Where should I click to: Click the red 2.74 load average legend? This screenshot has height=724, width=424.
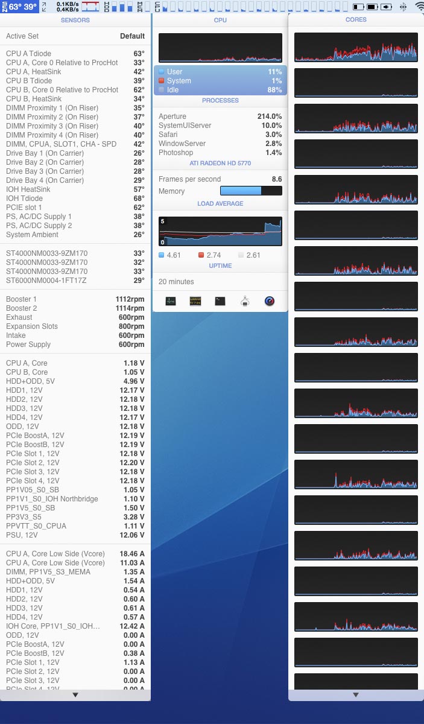pyautogui.click(x=210, y=255)
